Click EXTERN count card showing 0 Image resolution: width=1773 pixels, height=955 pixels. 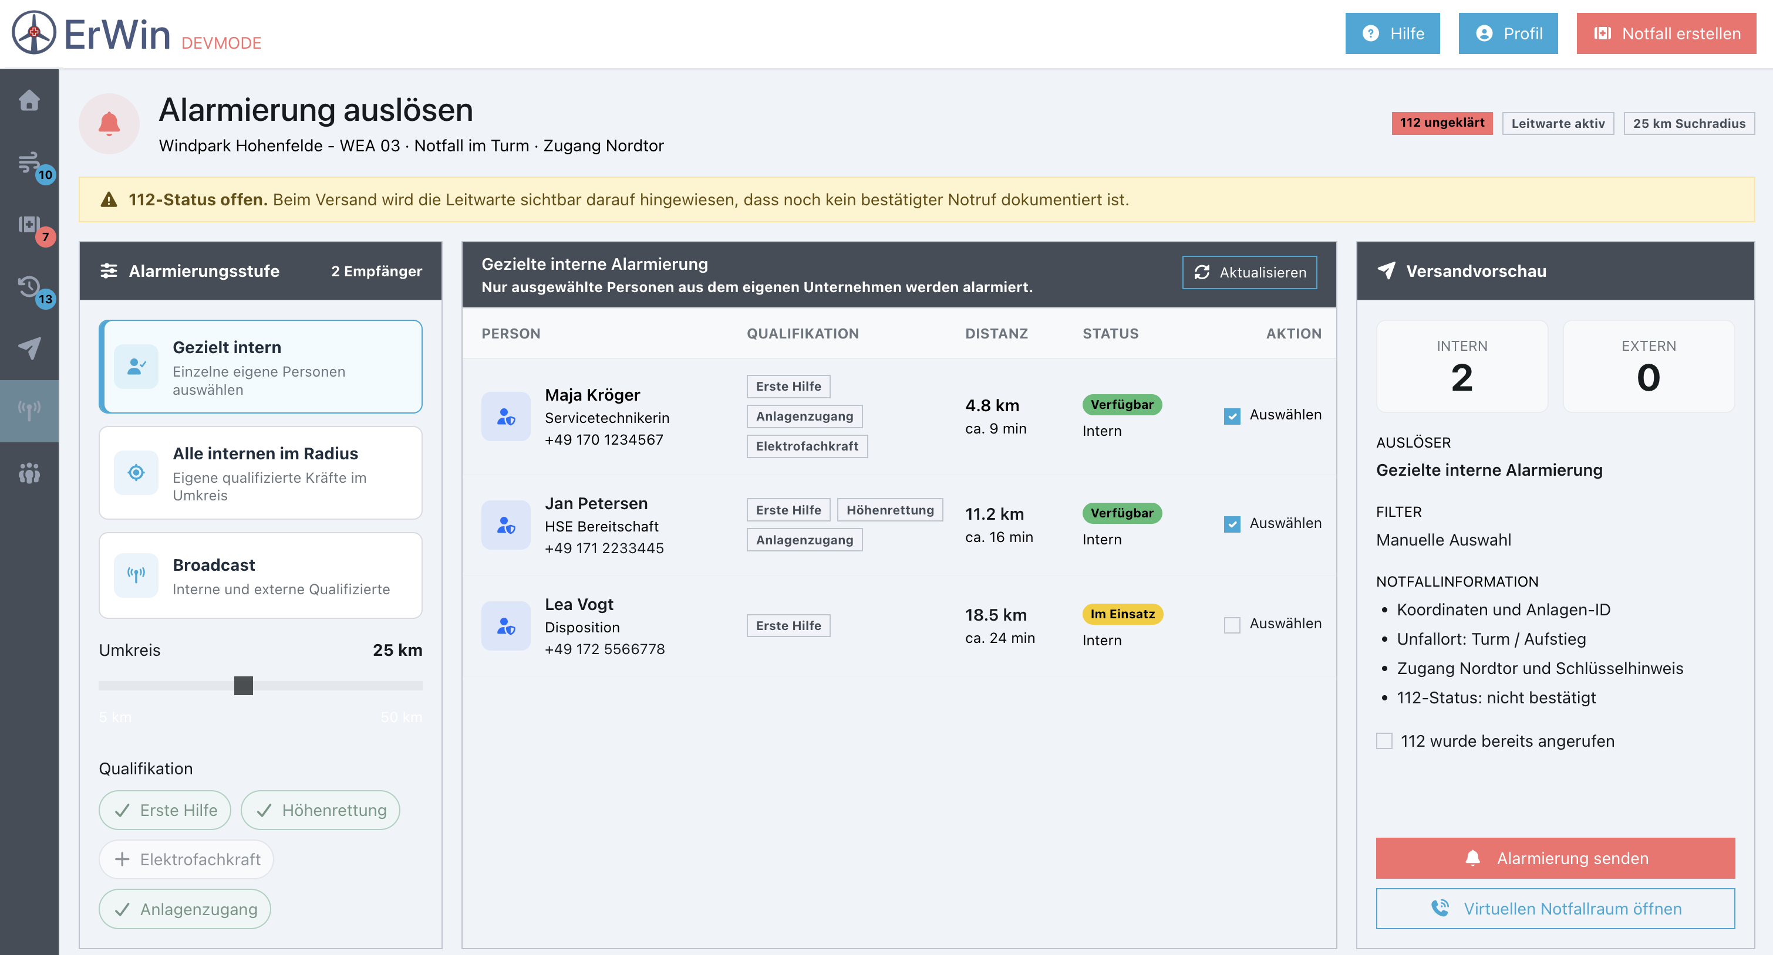pos(1649,367)
